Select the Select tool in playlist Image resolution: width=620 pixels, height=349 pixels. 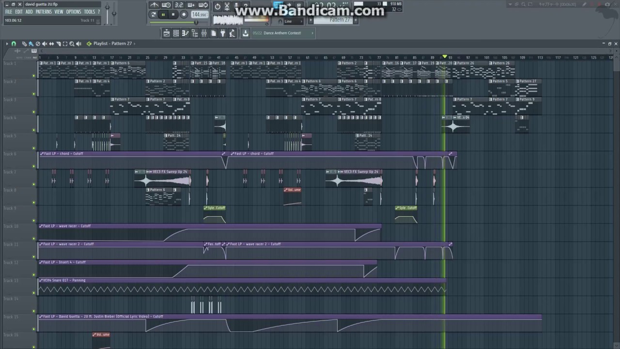pyautogui.click(x=65, y=44)
